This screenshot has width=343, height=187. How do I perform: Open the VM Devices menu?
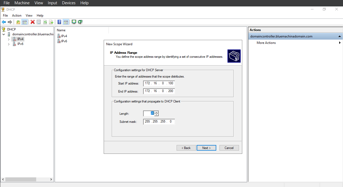click(69, 3)
